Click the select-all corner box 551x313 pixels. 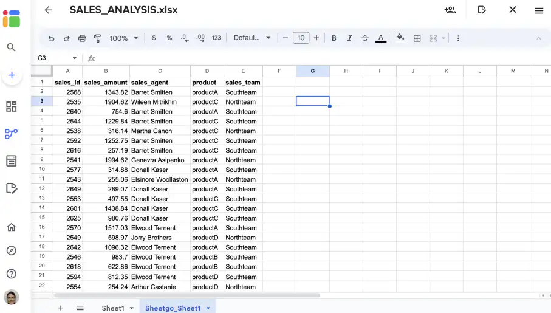(x=42, y=71)
